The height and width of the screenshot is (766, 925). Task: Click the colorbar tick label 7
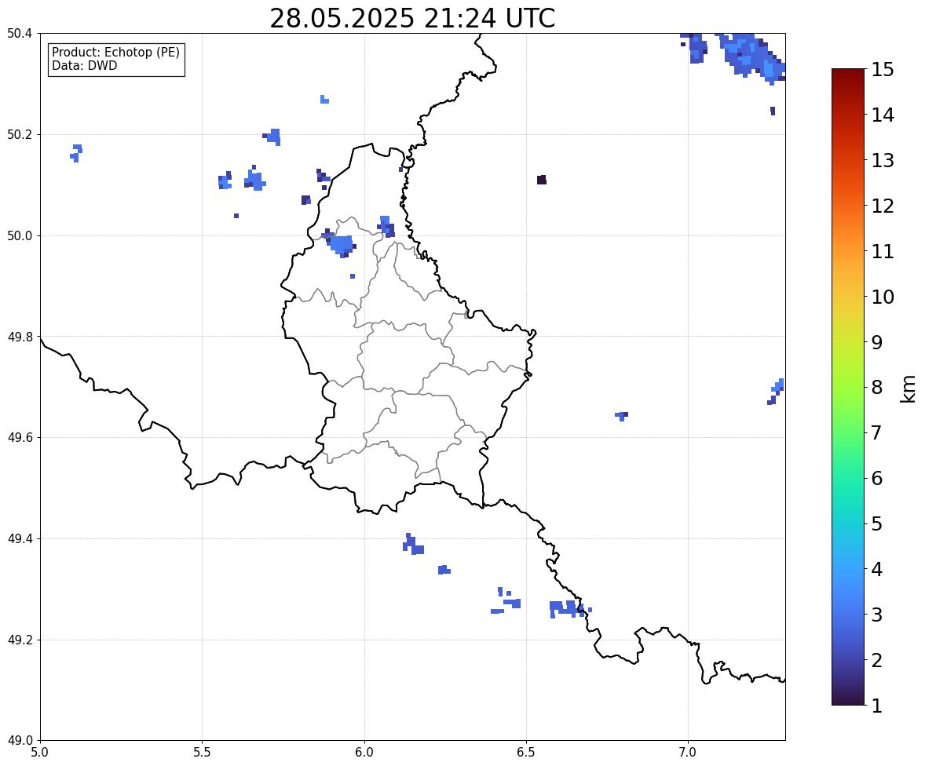877,432
